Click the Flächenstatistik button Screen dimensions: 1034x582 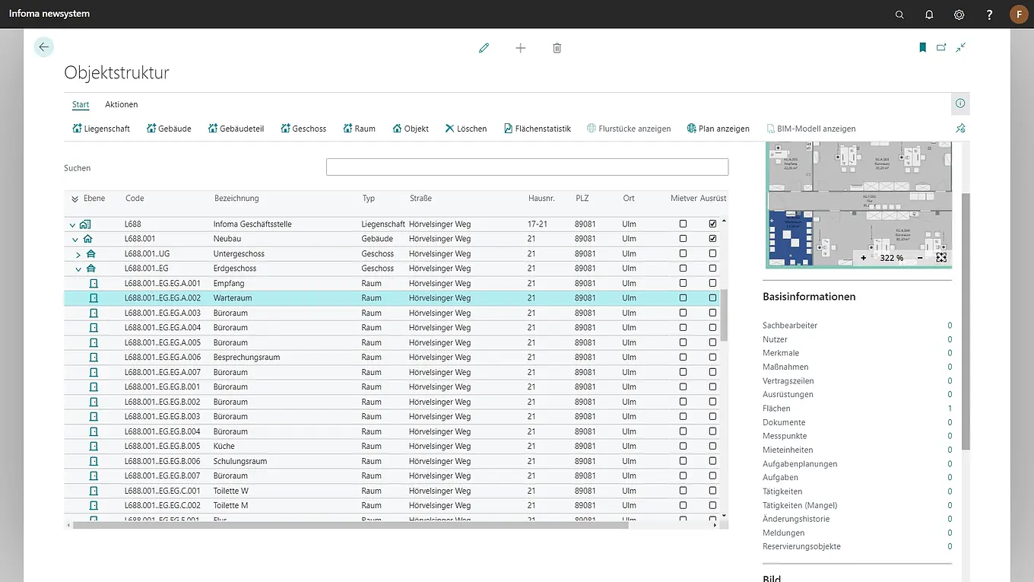click(537, 129)
